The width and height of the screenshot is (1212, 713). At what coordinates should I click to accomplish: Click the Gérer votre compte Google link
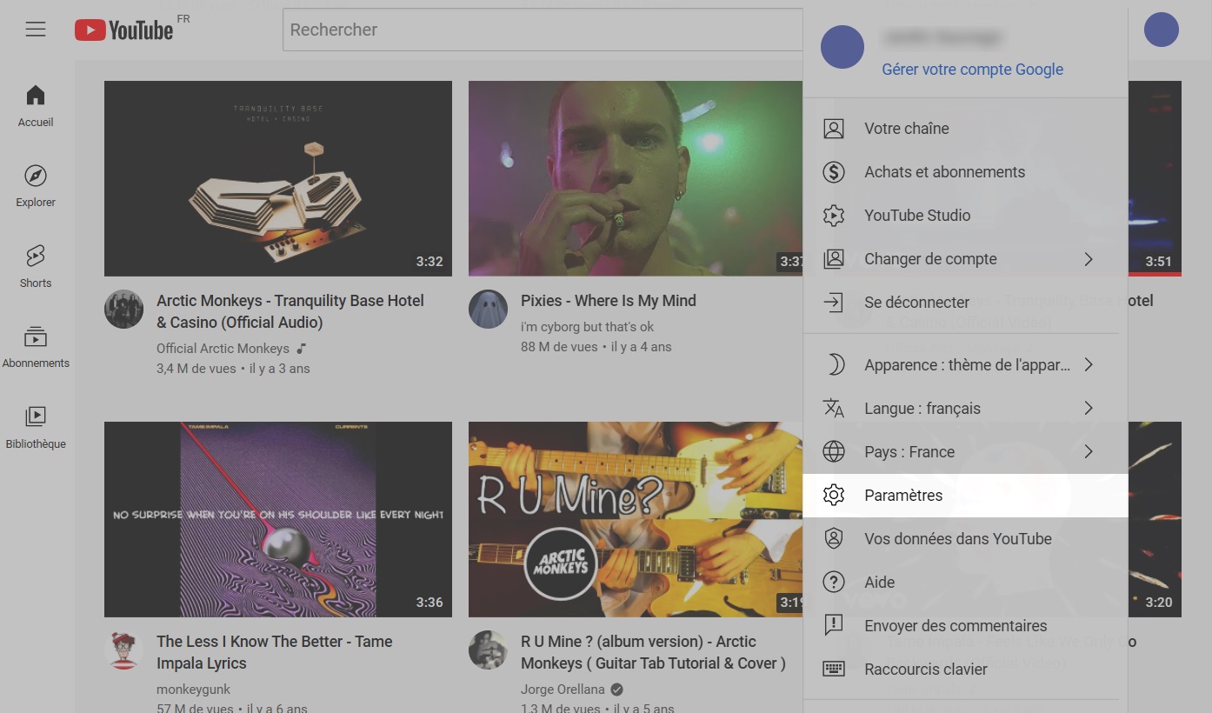point(972,70)
